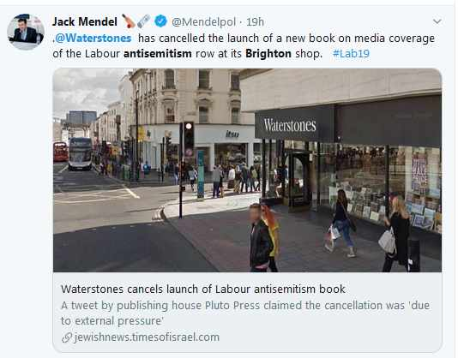Click the blue verified badge
458x358 pixels.
160,21
